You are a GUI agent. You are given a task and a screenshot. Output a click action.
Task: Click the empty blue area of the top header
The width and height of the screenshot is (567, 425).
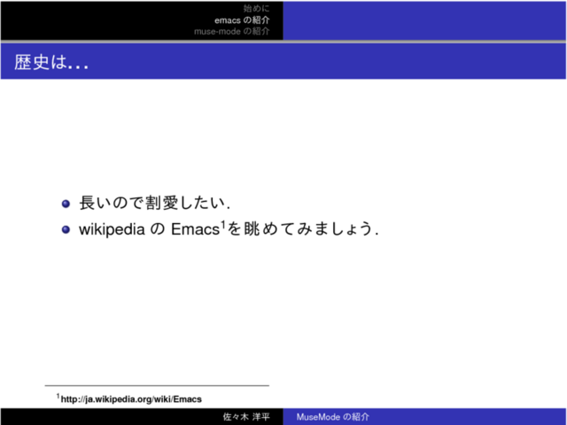tap(425, 19)
